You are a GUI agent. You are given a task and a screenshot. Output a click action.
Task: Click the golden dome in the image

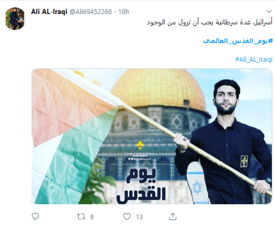coord(158,89)
